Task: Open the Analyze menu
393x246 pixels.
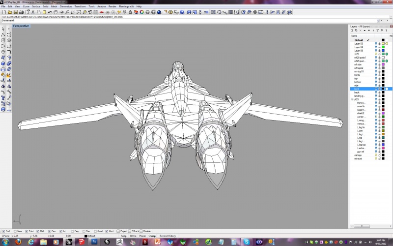Action: click(102, 6)
